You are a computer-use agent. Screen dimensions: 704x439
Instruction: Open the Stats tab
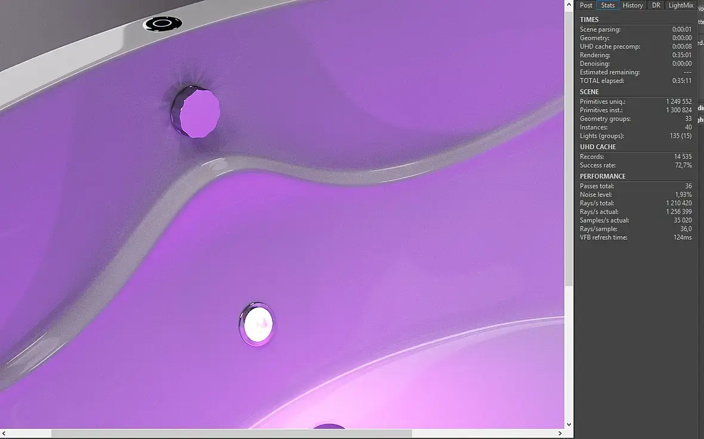coord(608,5)
